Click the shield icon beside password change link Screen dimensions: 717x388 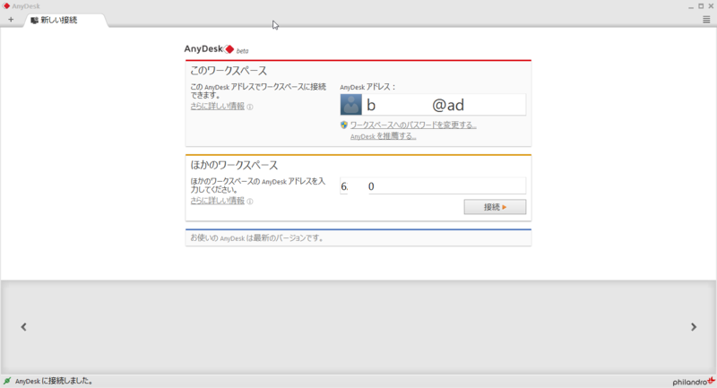tap(344, 125)
